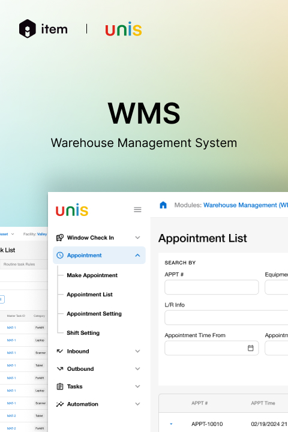Click the 02/19/2024 appointment time cell
Viewport: 288px width, 432px height.
(269, 424)
